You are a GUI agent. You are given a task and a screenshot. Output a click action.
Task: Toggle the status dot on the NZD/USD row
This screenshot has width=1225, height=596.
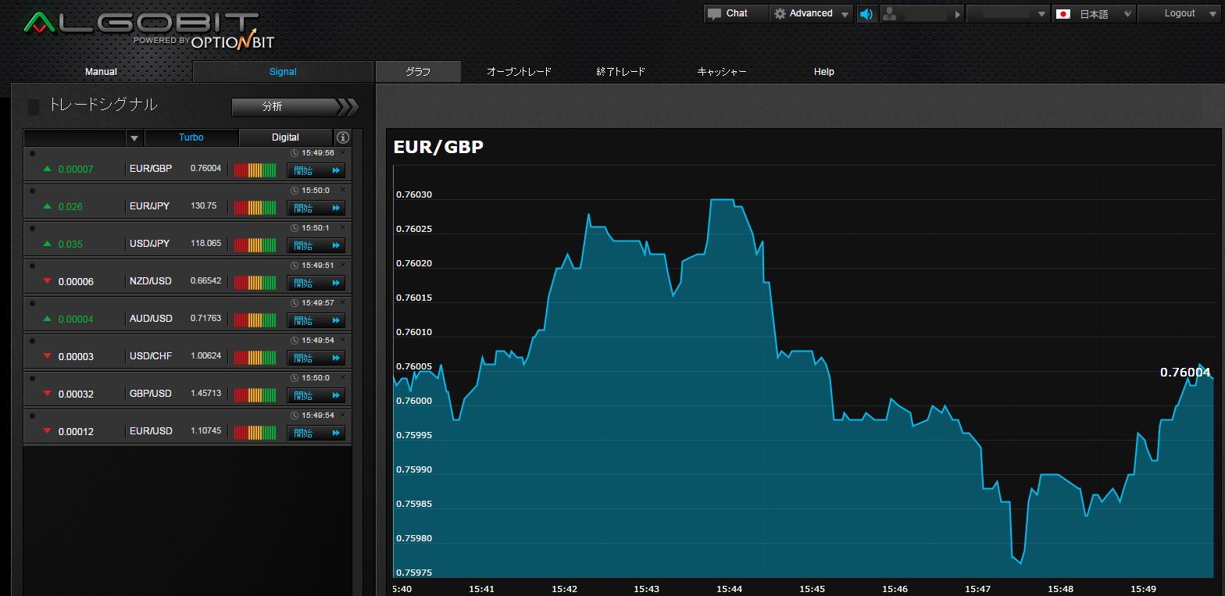pos(32,266)
